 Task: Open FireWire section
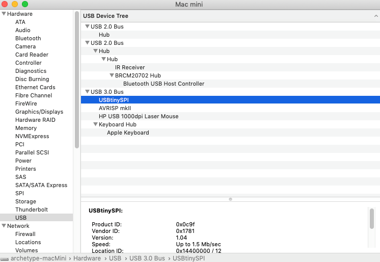click(x=26, y=103)
